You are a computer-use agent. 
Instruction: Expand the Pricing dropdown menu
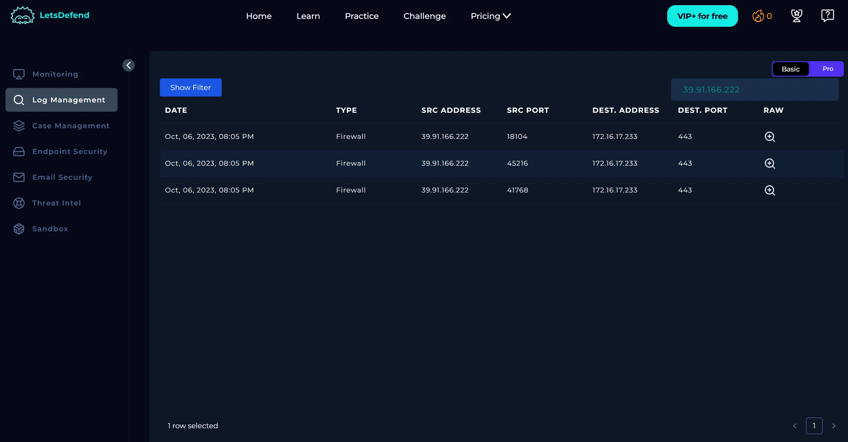coord(491,16)
